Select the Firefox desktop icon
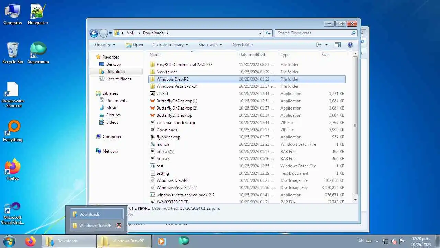The height and width of the screenshot is (248, 440). pos(13,169)
